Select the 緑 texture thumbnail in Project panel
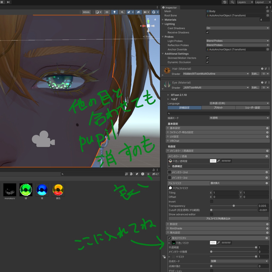 (x=25, y=189)
